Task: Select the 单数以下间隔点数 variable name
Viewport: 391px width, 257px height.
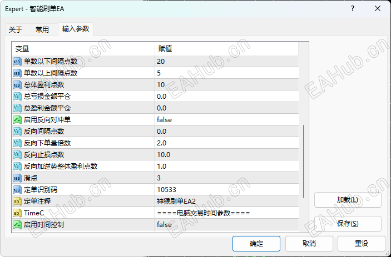Action: [x=51, y=62]
